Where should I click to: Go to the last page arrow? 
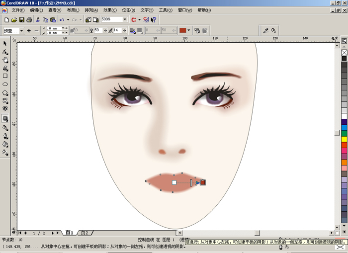click(58, 233)
